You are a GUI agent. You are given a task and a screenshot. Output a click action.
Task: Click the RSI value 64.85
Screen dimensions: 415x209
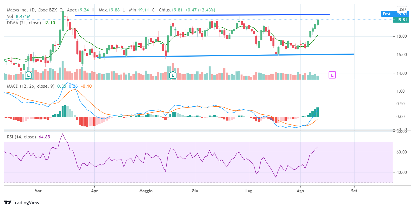(44, 137)
